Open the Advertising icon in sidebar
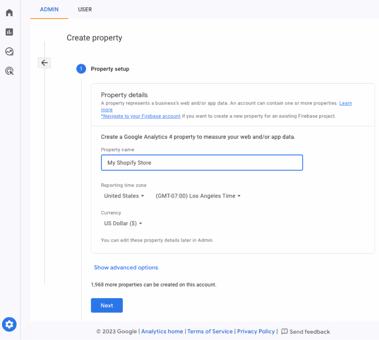 (x=9, y=71)
